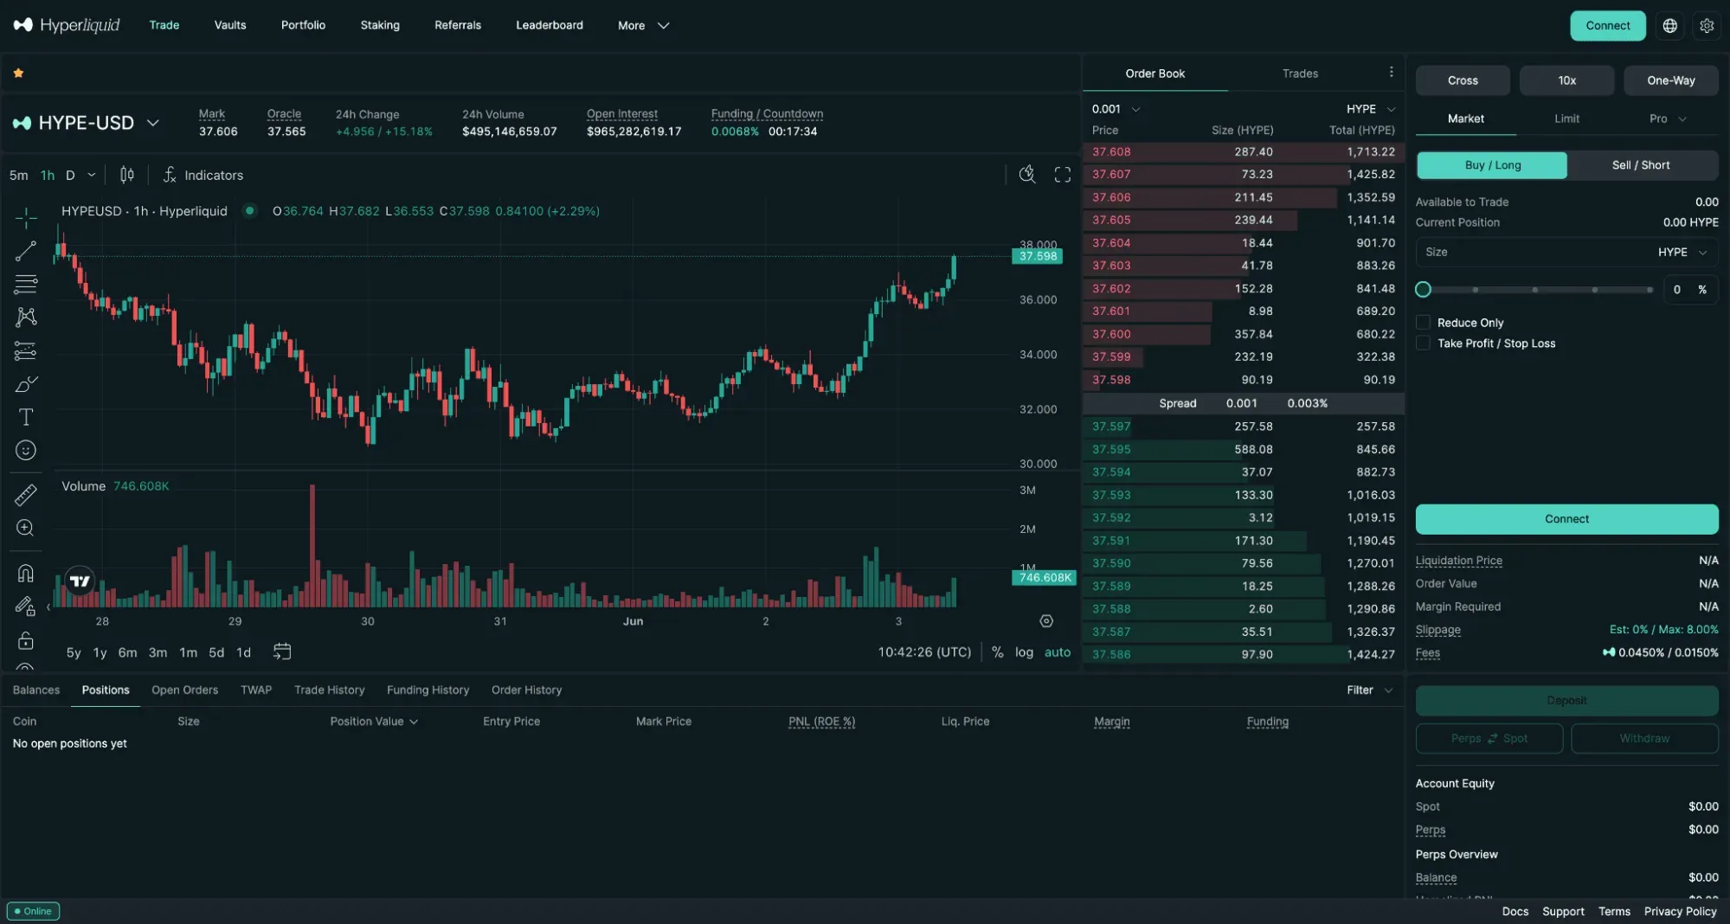Click the Size input field
This screenshot has width=1730, height=924.
click(x=1566, y=252)
